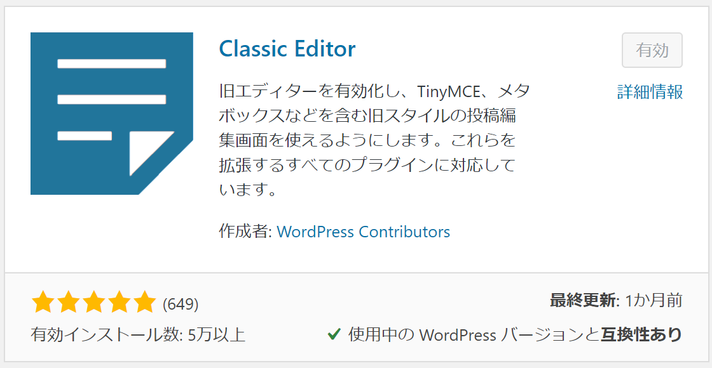Select the 有効インストール数: 5万以上 text

click(138, 335)
